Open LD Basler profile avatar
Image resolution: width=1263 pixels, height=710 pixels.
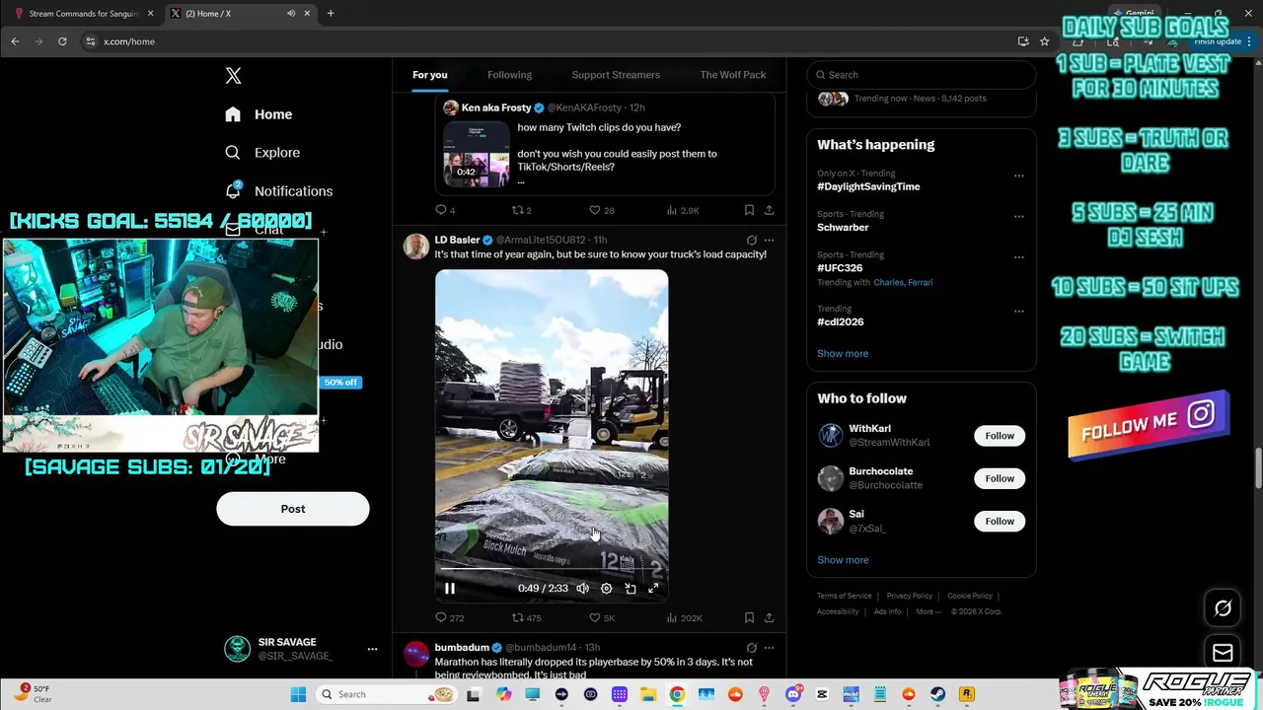click(416, 247)
